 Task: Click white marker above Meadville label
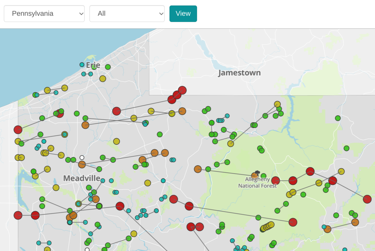pos(82,157)
